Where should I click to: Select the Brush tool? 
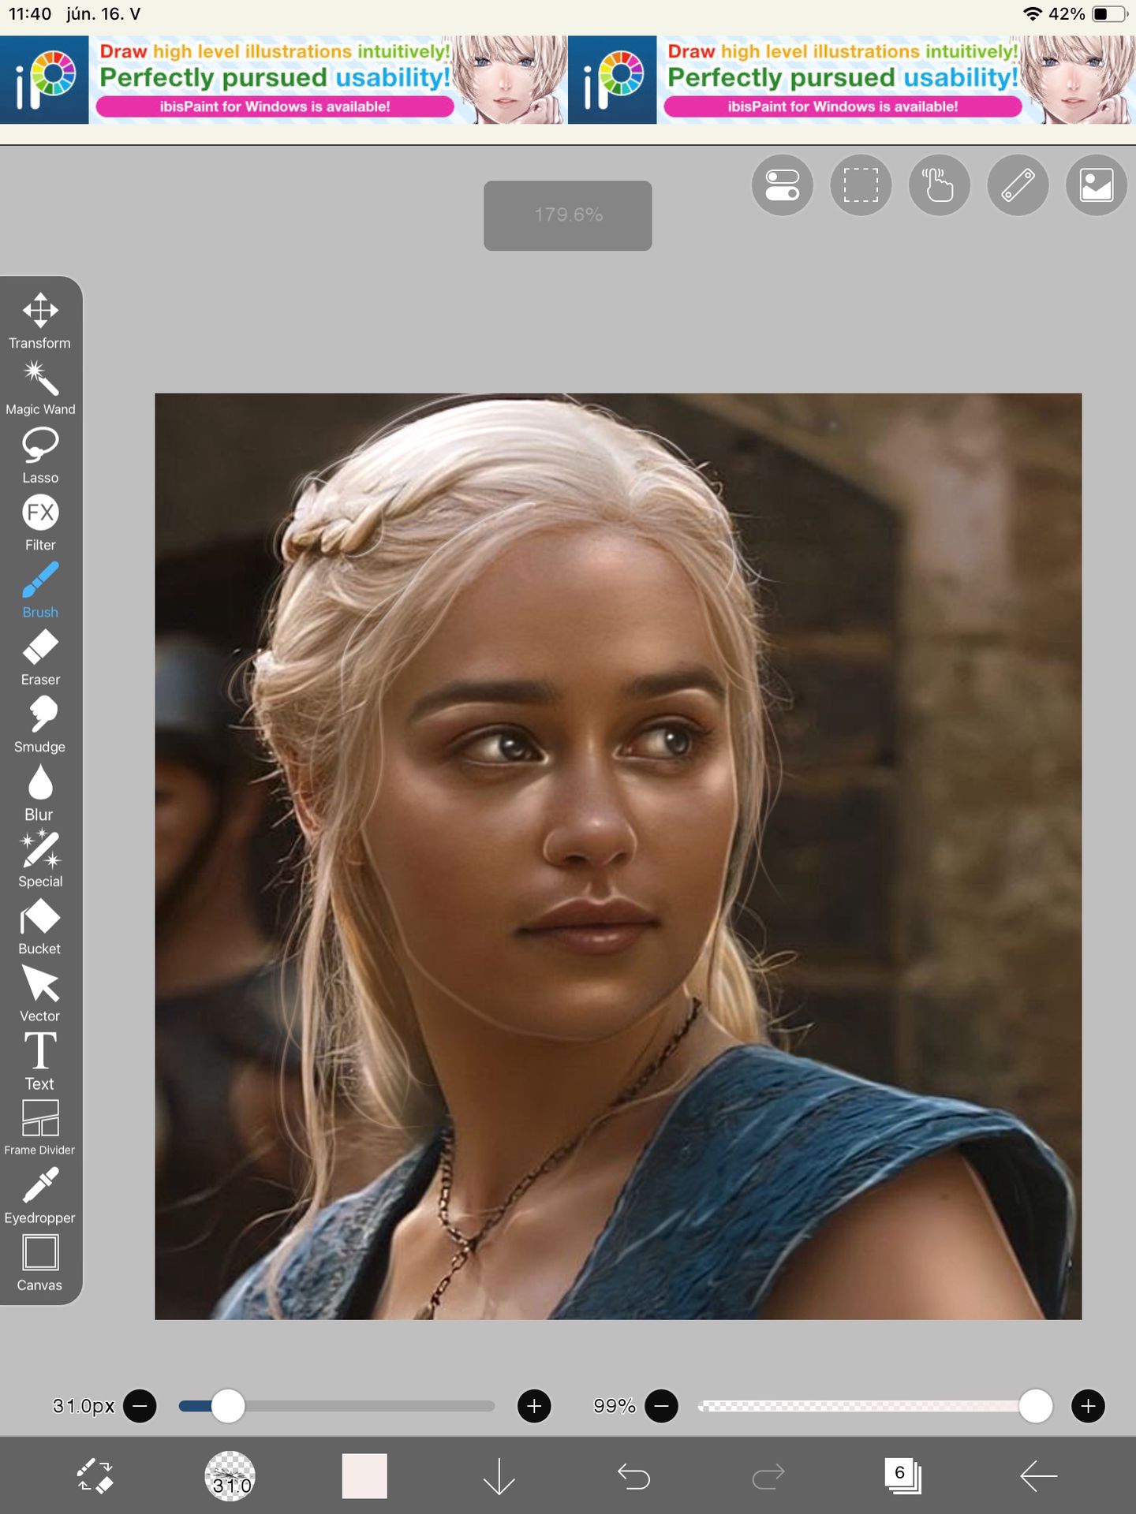[x=40, y=590]
